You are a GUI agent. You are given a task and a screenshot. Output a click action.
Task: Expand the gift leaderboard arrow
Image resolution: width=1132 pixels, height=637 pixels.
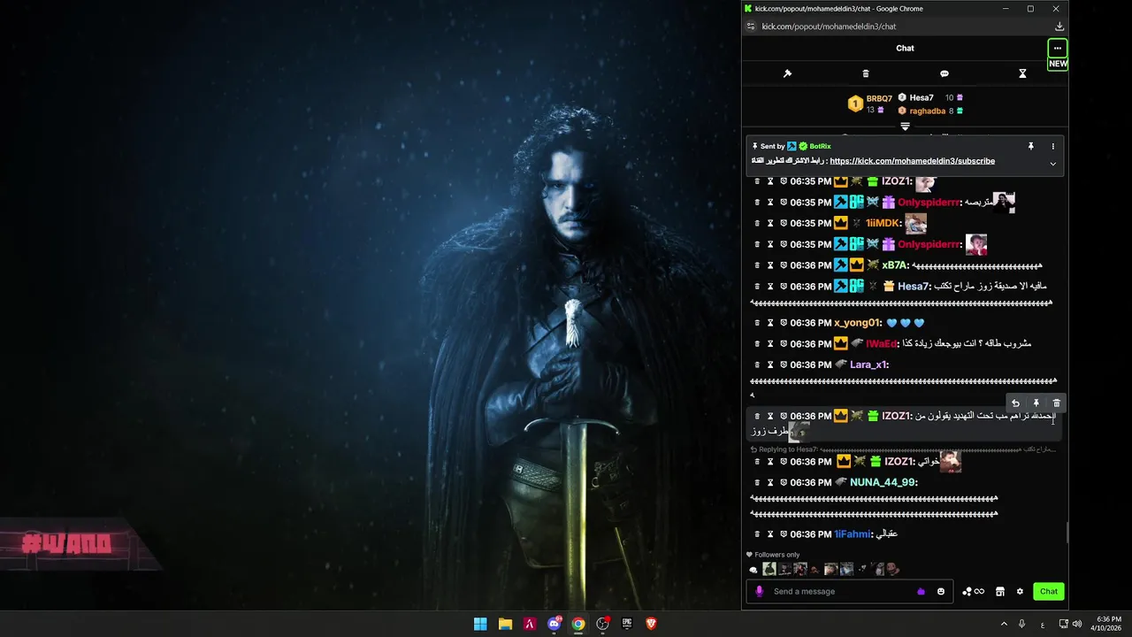coord(905,127)
